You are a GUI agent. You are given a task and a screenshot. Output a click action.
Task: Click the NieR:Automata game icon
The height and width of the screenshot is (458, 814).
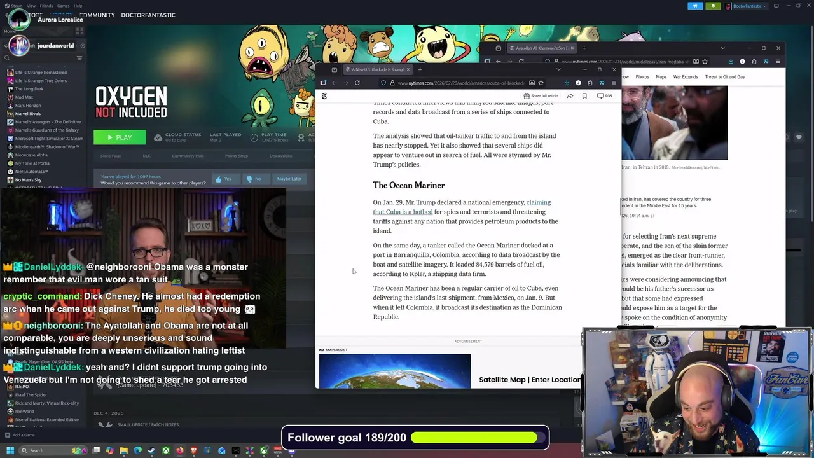coord(10,172)
